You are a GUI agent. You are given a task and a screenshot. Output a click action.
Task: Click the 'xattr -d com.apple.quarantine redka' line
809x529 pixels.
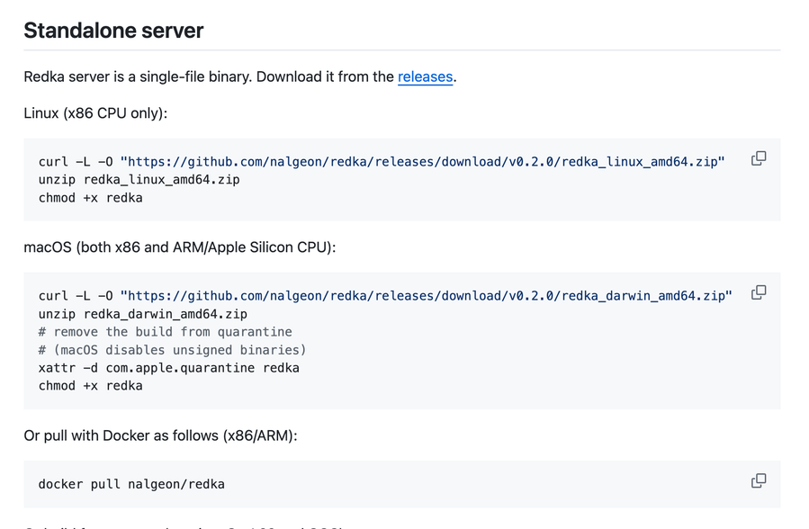pos(168,368)
